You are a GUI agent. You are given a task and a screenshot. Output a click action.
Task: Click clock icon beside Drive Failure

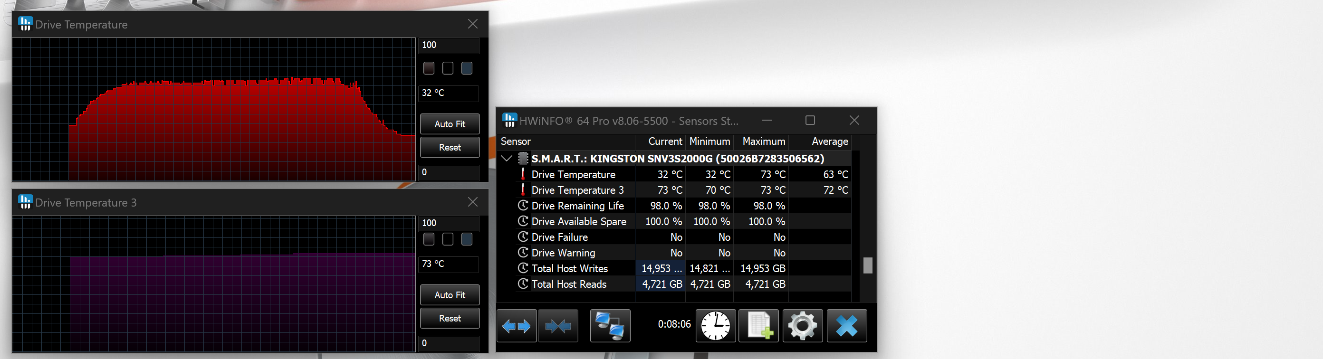click(523, 237)
